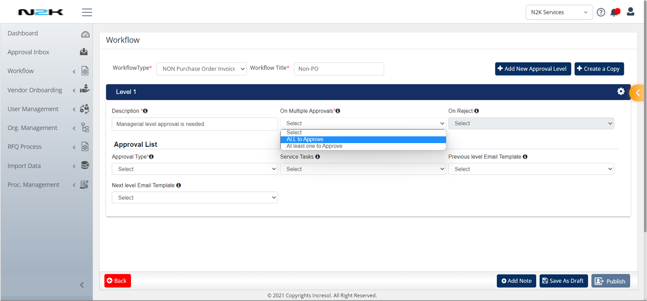This screenshot has width=647, height=301.
Task: Click the Vendor Onboarding hand icon
Action: (x=85, y=89)
